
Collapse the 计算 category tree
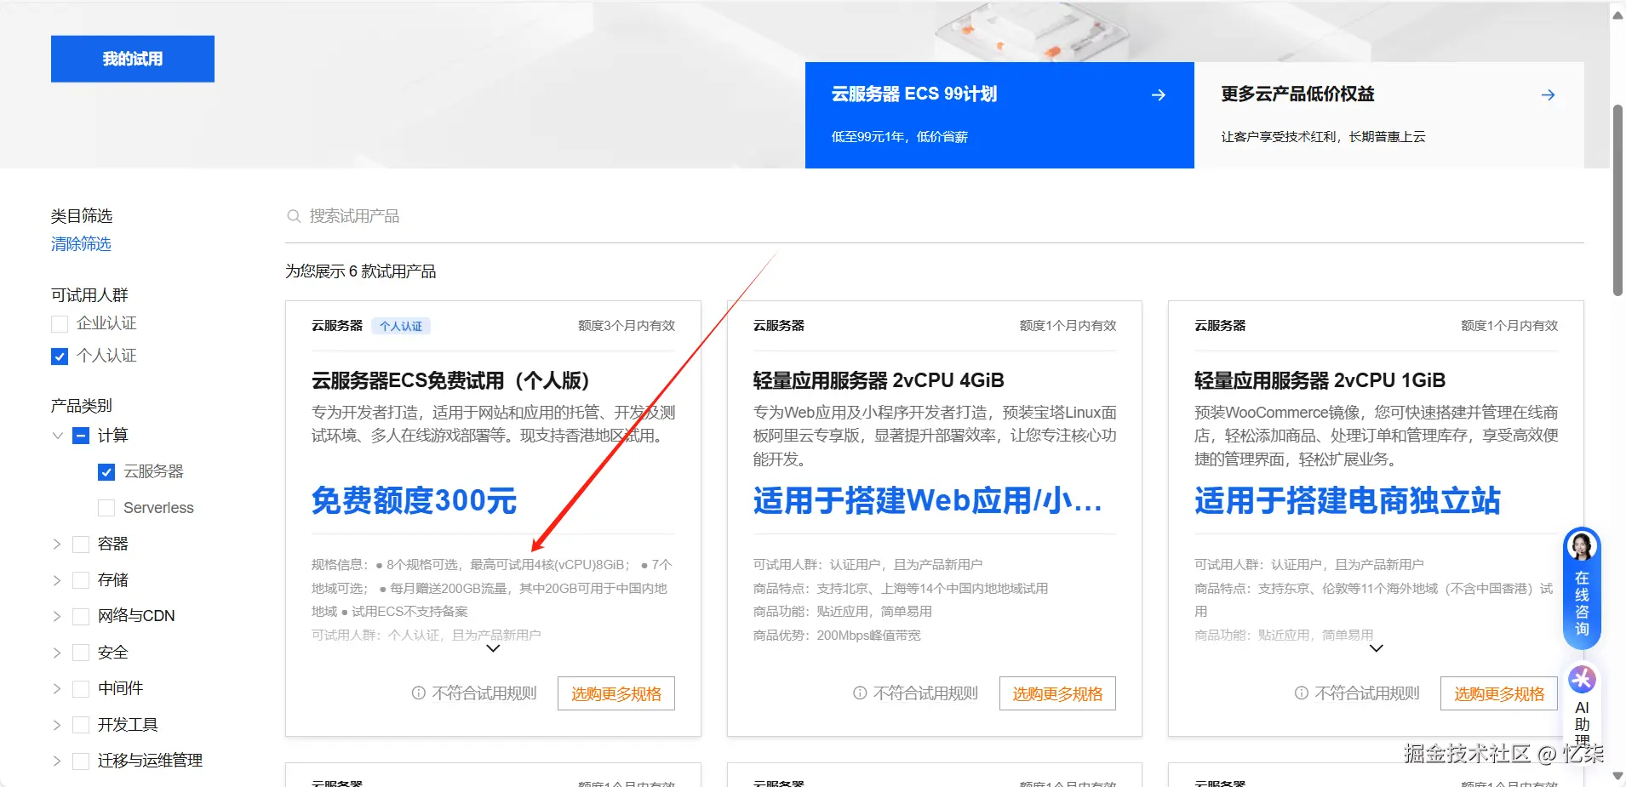click(57, 436)
